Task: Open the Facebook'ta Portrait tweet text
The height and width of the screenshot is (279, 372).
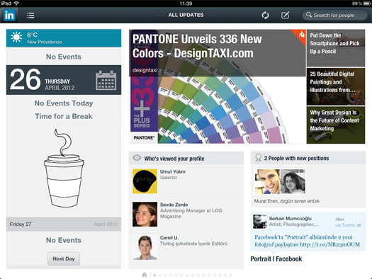Action: click(x=308, y=241)
